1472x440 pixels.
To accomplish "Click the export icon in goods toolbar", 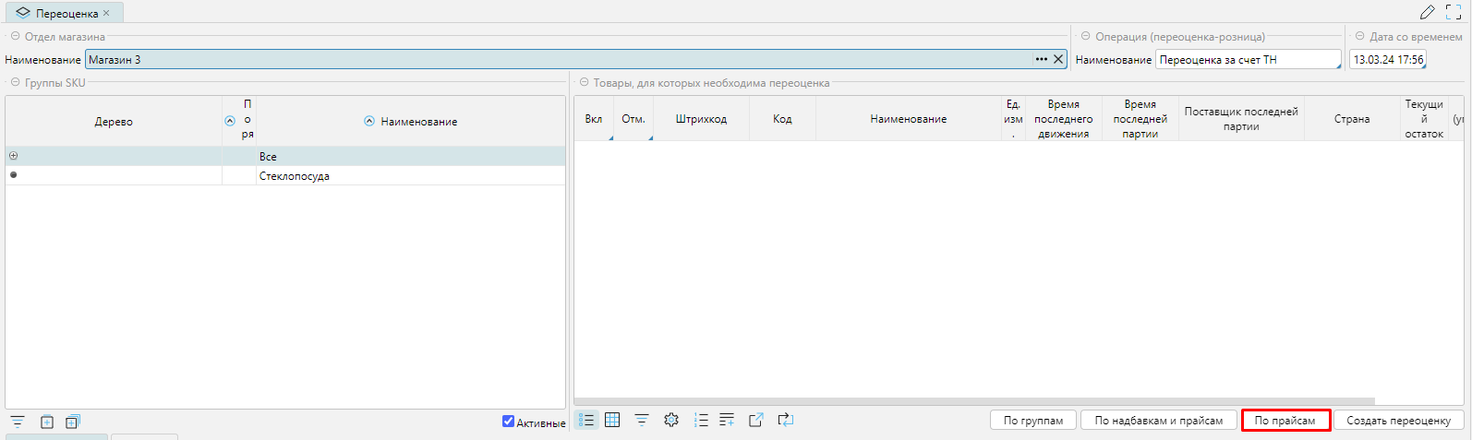I will click(755, 420).
